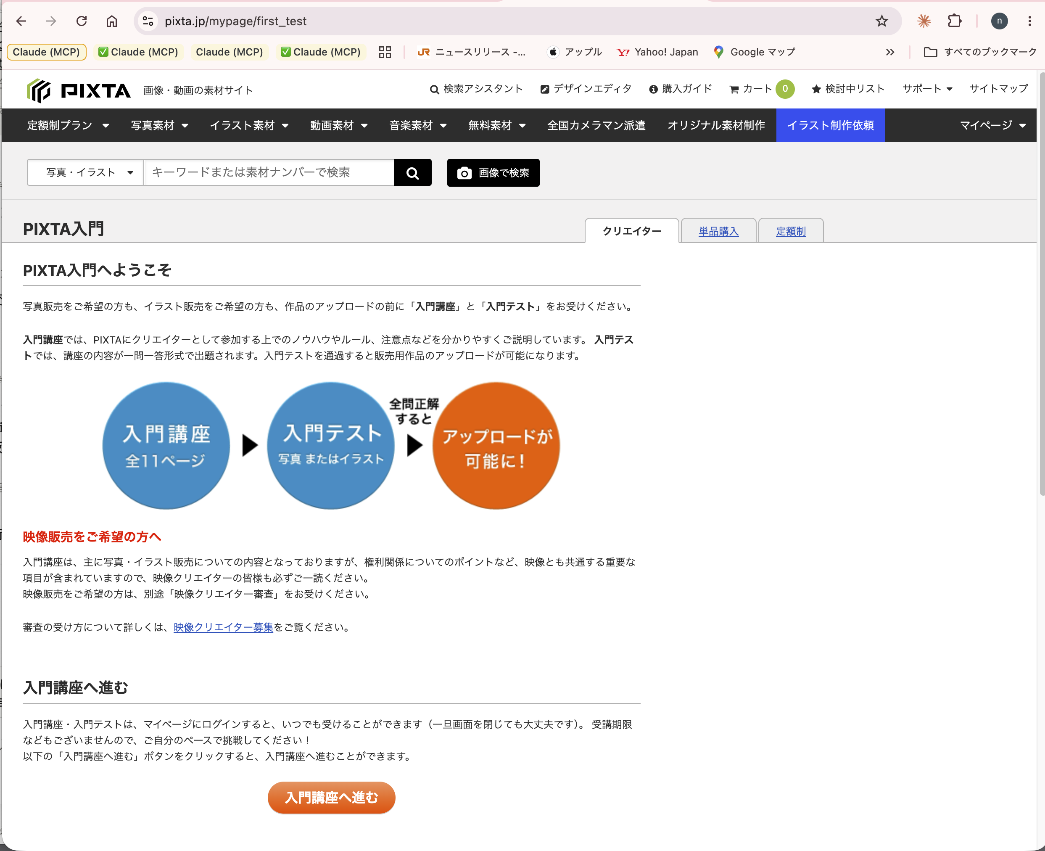Expand the 音楽素材 menu

(417, 125)
